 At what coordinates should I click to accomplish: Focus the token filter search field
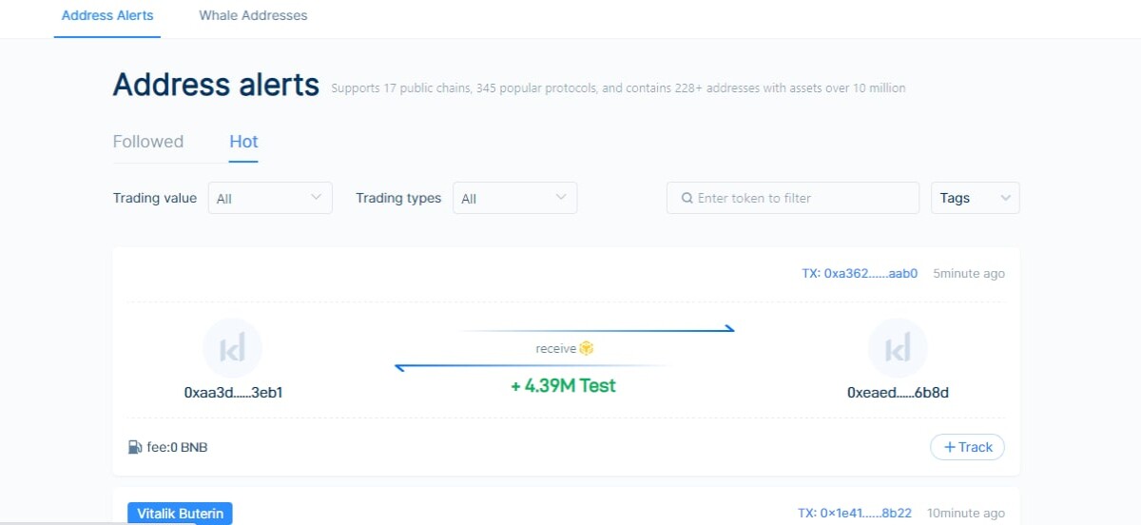pos(793,198)
